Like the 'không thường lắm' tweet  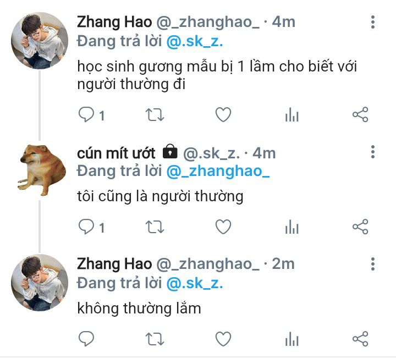223,339
